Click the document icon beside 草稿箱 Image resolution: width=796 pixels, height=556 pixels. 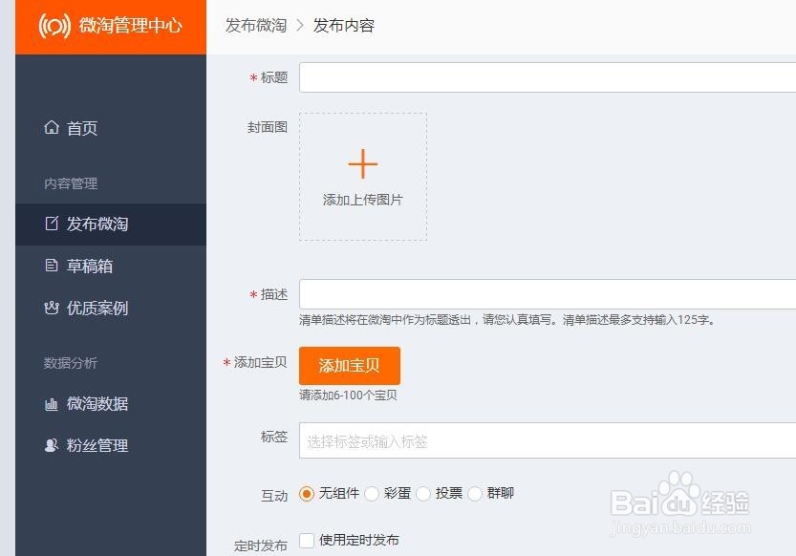point(52,266)
